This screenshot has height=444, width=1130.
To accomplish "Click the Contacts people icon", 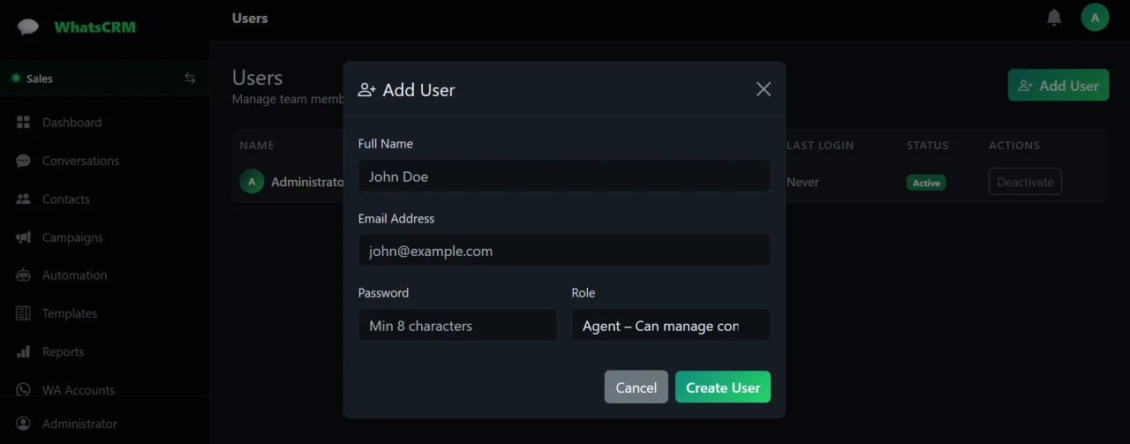I will (x=24, y=199).
